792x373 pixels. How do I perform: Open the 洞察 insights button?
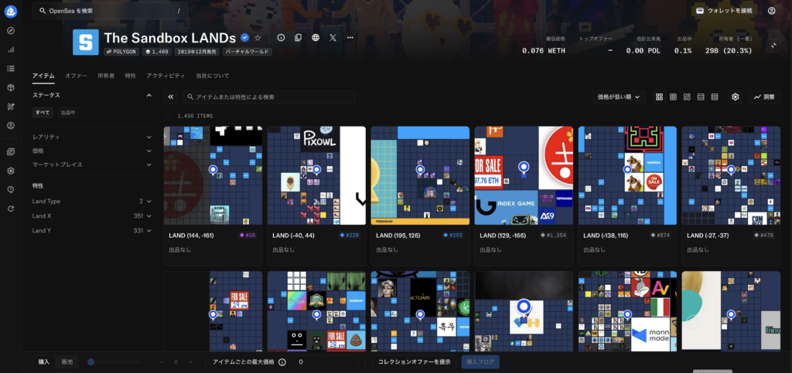[764, 97]
